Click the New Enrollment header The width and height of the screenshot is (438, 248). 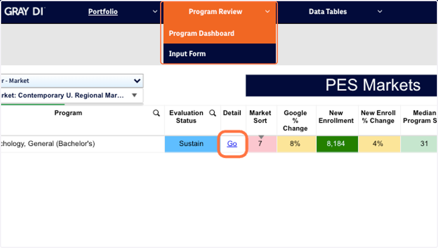[x=336, y=117]
